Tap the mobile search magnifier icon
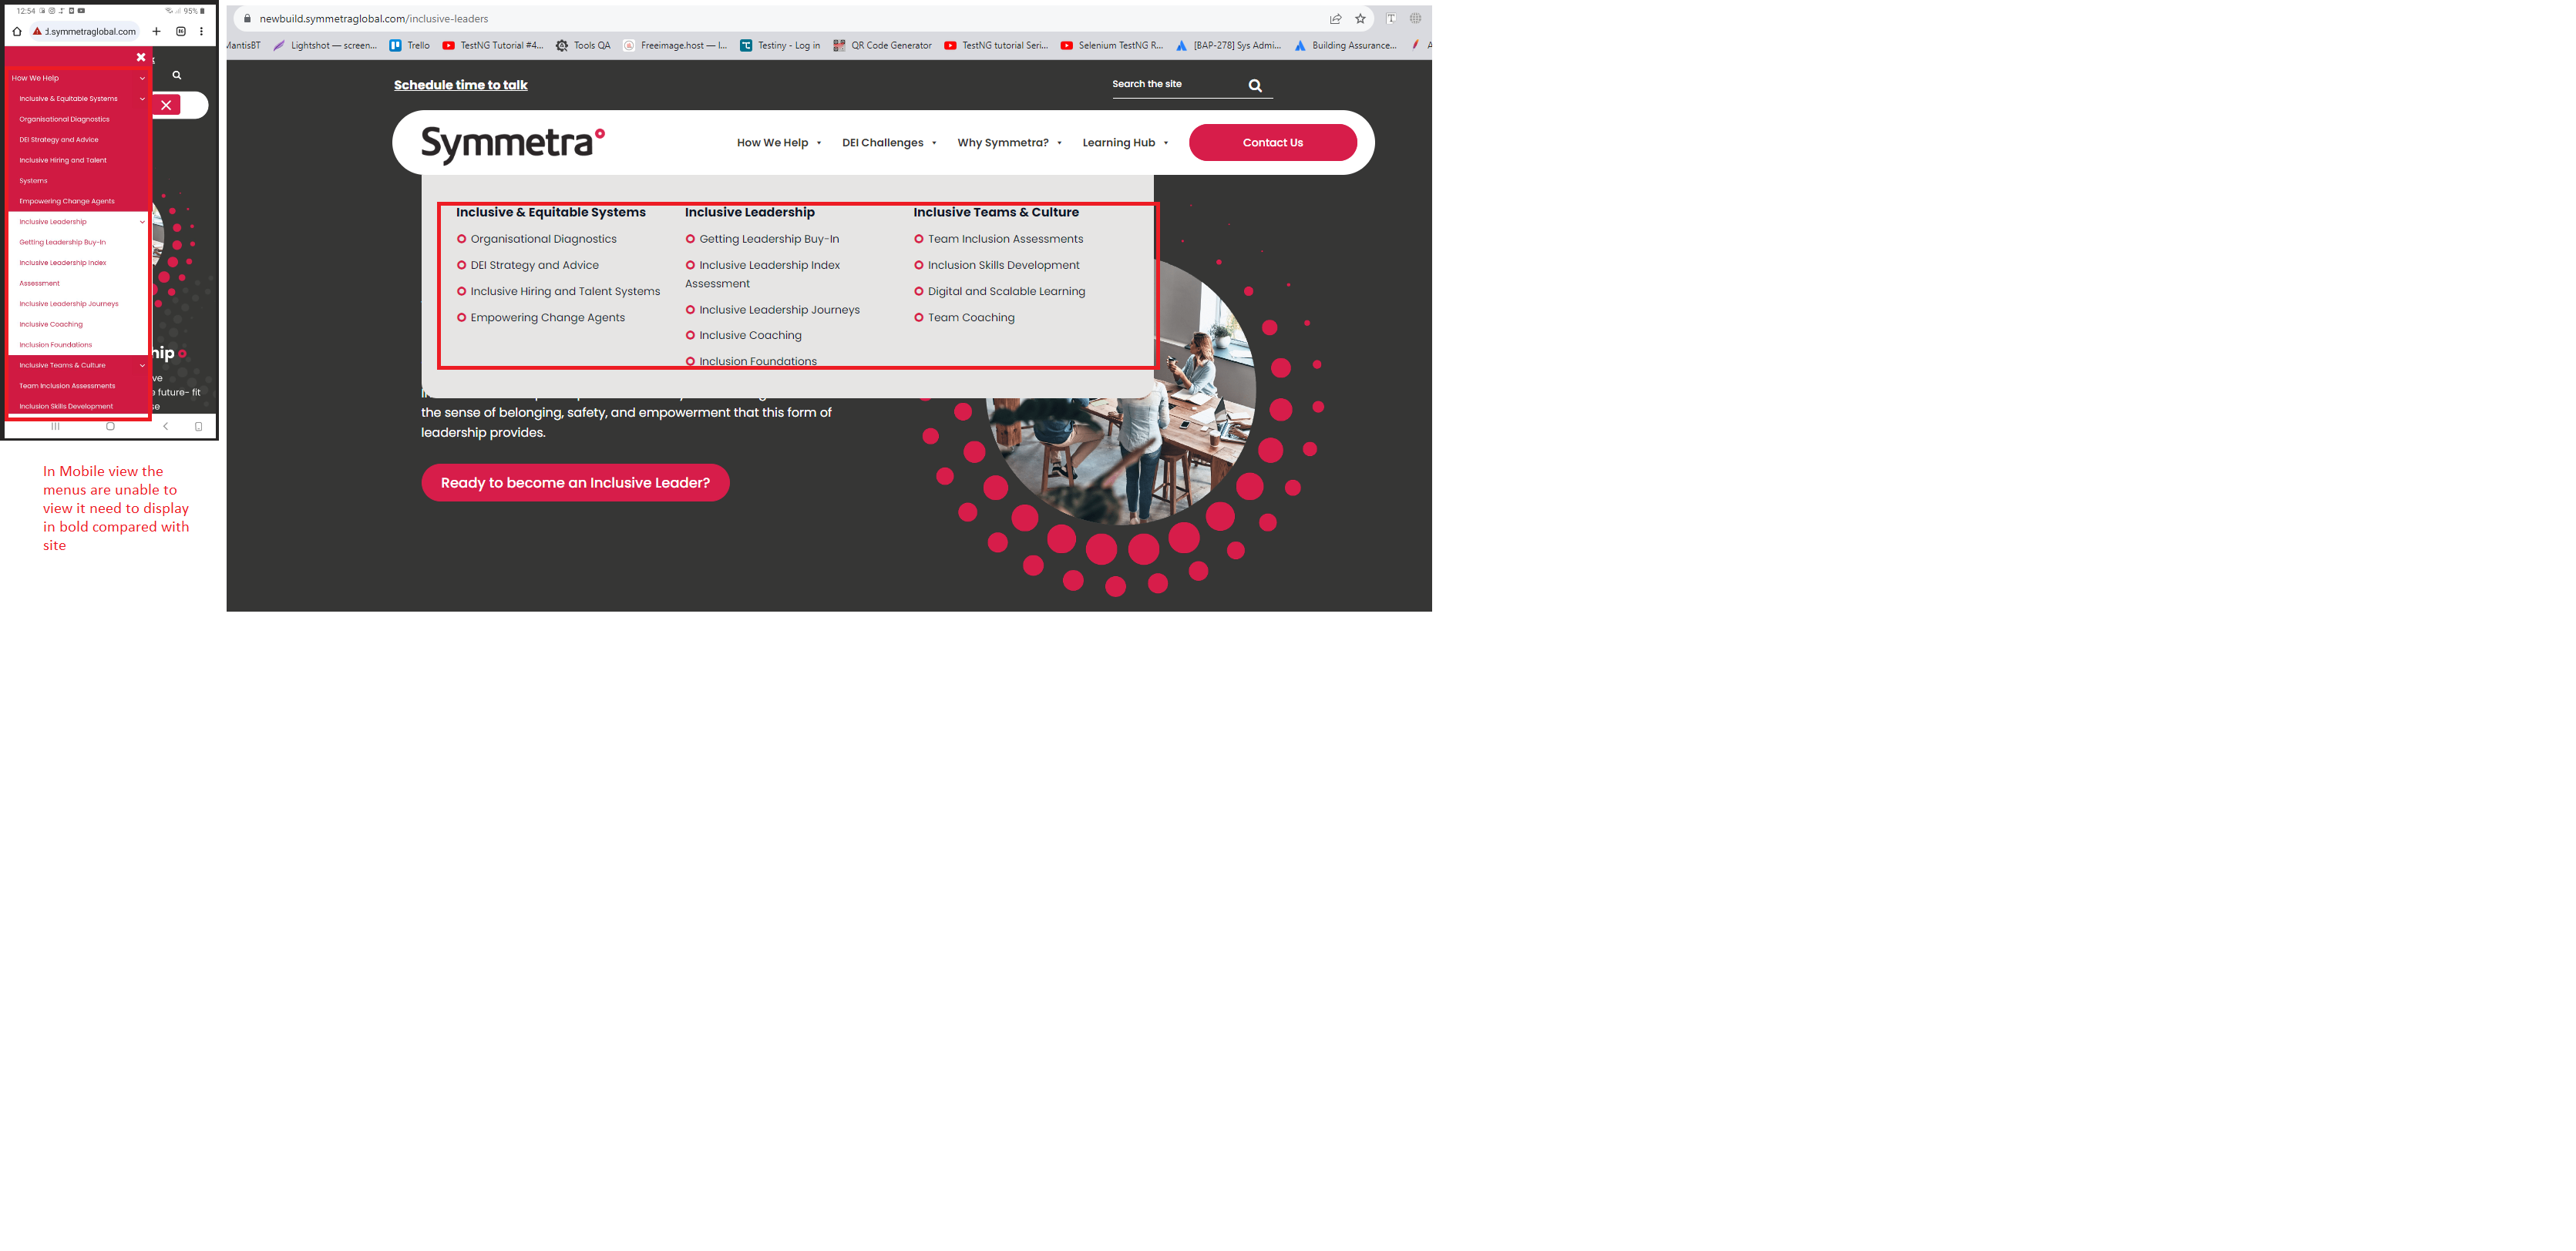The image size is (2576, 1251). 177,75
